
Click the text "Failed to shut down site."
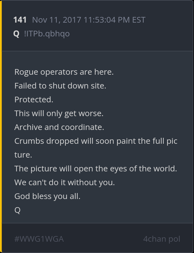(60, 86)
